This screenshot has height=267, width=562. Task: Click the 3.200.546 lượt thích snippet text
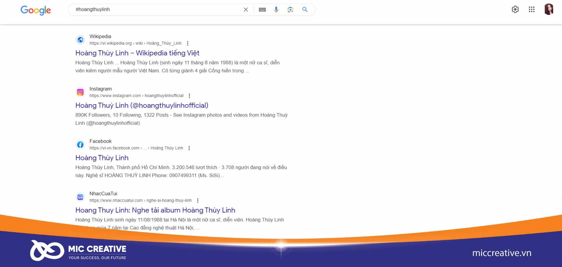[181, 171]
